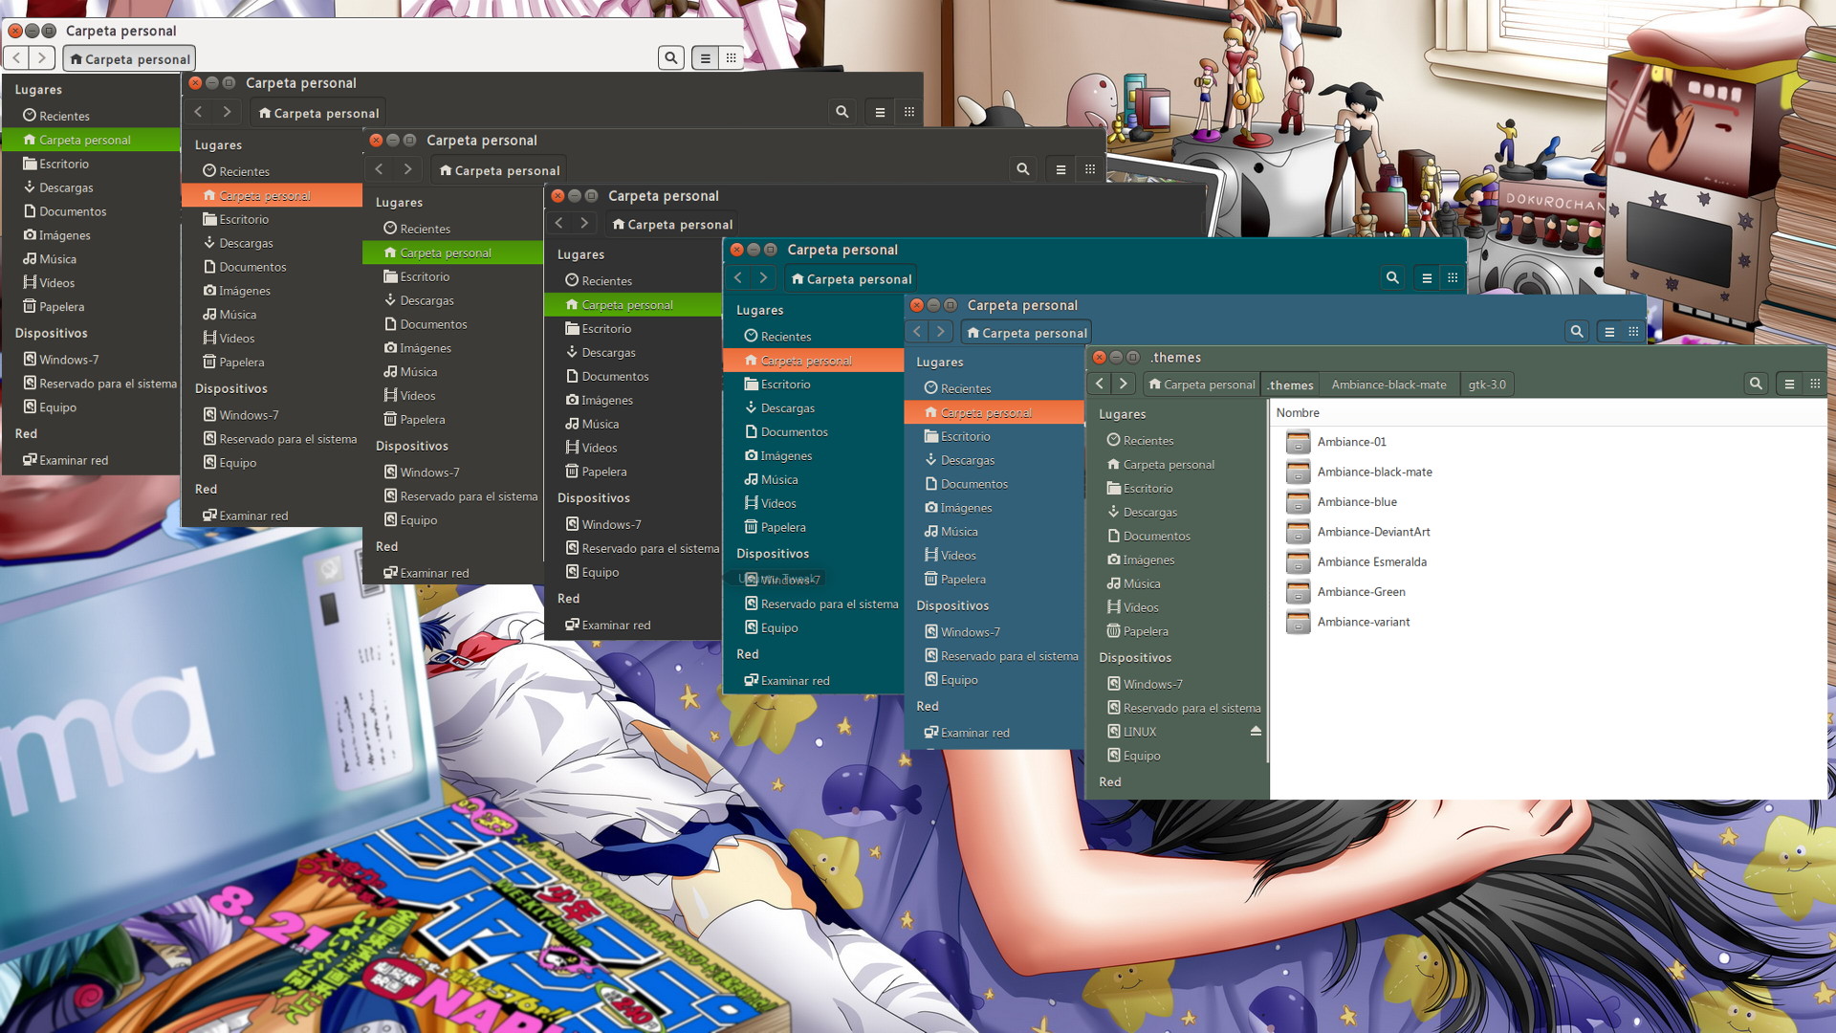Open Documentos in light window sidebar
The height and width of the screenshot is (1033, 1836).
tap(91, 211)
